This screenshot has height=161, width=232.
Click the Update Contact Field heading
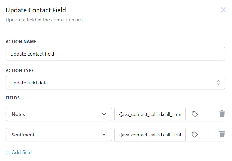click(x=36, y=10)
